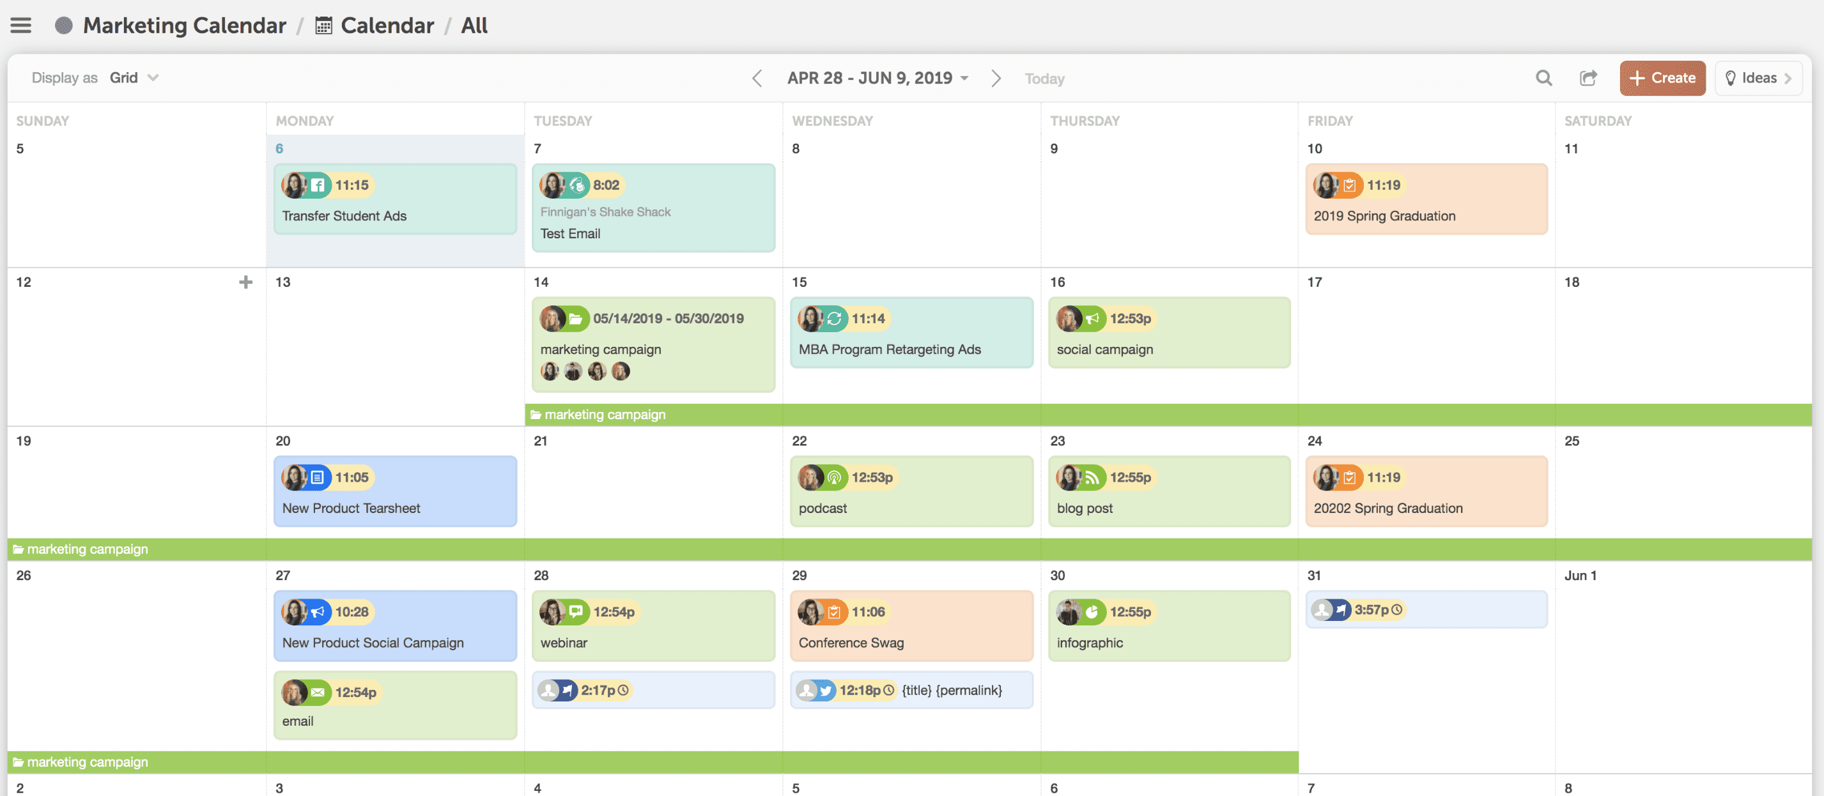
Task: Select the Marketing Calendar menu item
Action: pyautogui.click(x=187, y=23)
